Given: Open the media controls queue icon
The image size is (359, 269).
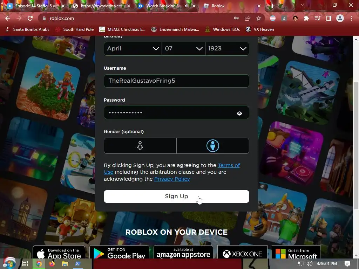Looking at the screenshot, I should click(x=318, y=18).
